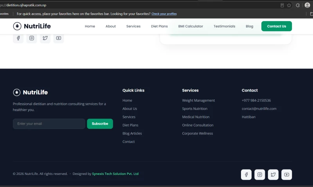Click the browser address bar URL
The width and height of the screenshot is (313, 187).
(23, 5)
